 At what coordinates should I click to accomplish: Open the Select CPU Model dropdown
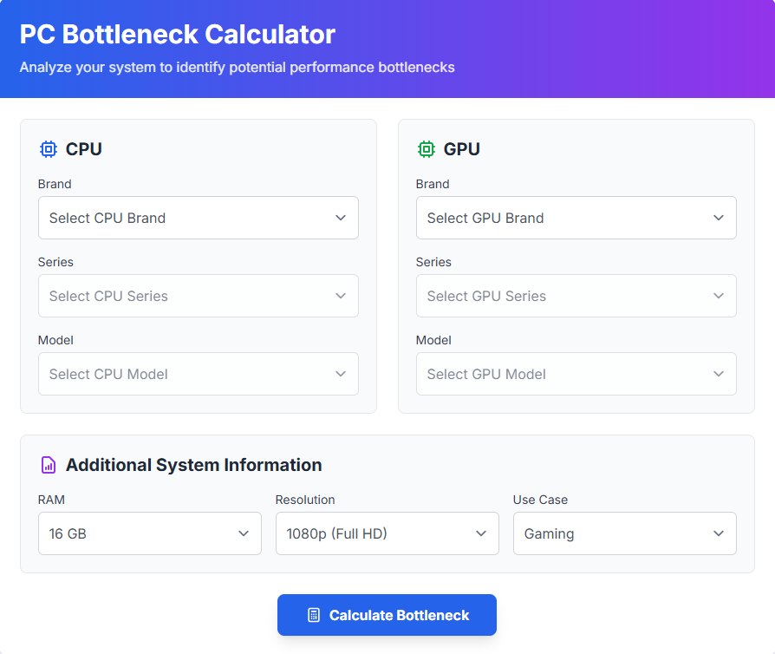[198, 374]
